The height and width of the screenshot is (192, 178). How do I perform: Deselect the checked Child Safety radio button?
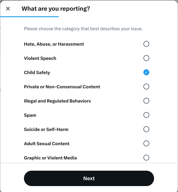pyautogui.click(x=146, y=73)
